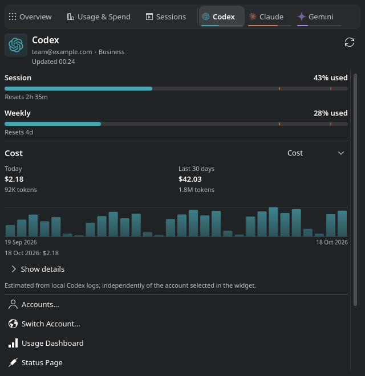Screen dimensions: 365x376
Task: Open the Overview tab
Action: point(30,17)
